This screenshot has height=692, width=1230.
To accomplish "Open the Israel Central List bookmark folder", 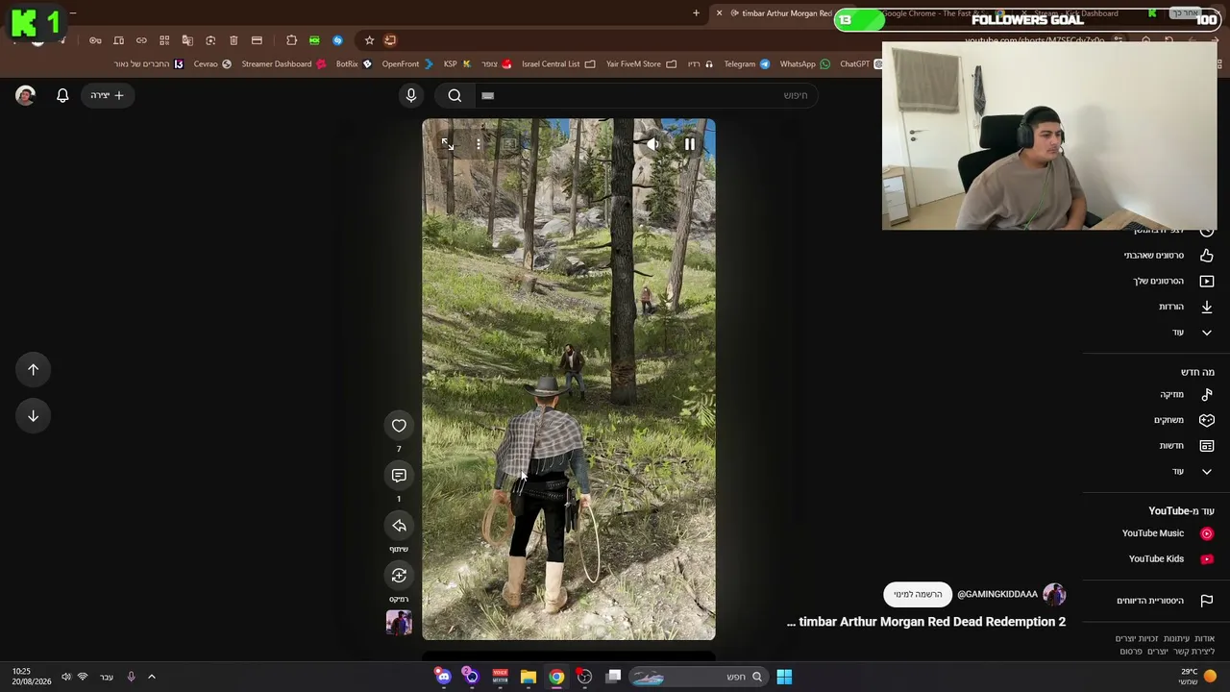I will (558, 64).
